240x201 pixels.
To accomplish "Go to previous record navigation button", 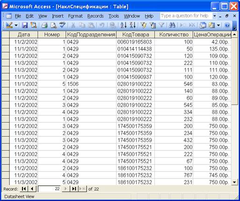I will point(32,189).
